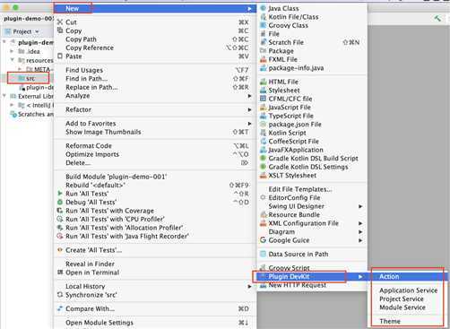Click the Java Flight Recorder run icon
The width and height of the screenshot is (450, 329).
(60, 236)
